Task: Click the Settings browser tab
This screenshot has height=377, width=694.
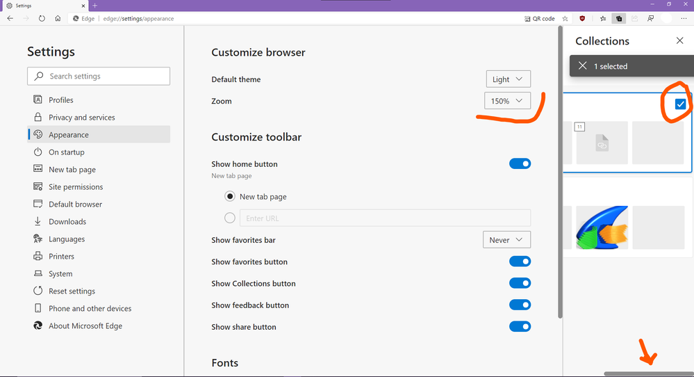Action: 44,6
